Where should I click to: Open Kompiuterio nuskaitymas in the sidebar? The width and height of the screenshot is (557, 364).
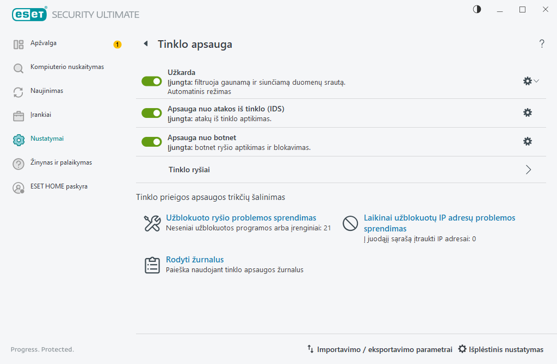point(67,67)
